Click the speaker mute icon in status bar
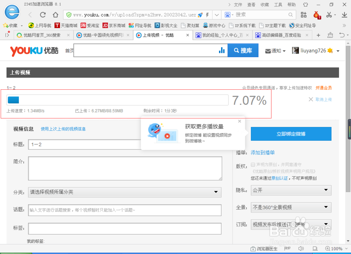Image resolution: width=351 pixels, height=254 pixels. (301, 248)
